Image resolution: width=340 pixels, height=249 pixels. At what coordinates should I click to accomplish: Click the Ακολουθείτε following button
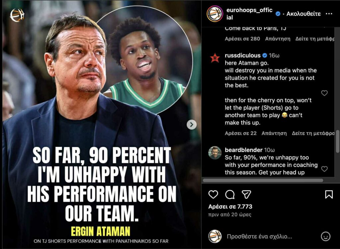click(x=303, y=14)
